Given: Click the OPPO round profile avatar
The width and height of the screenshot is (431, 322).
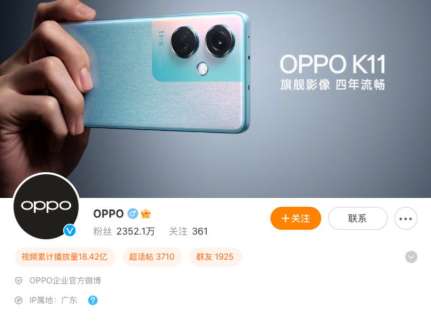Looking at the screenshot, I should (46, 206).
